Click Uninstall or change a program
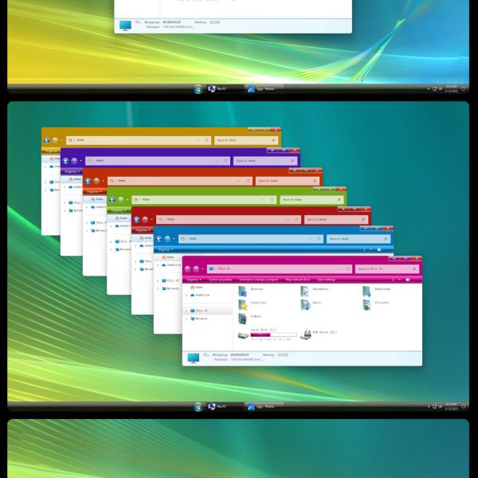This screenshot has width=478, height=478. point(258,280)
